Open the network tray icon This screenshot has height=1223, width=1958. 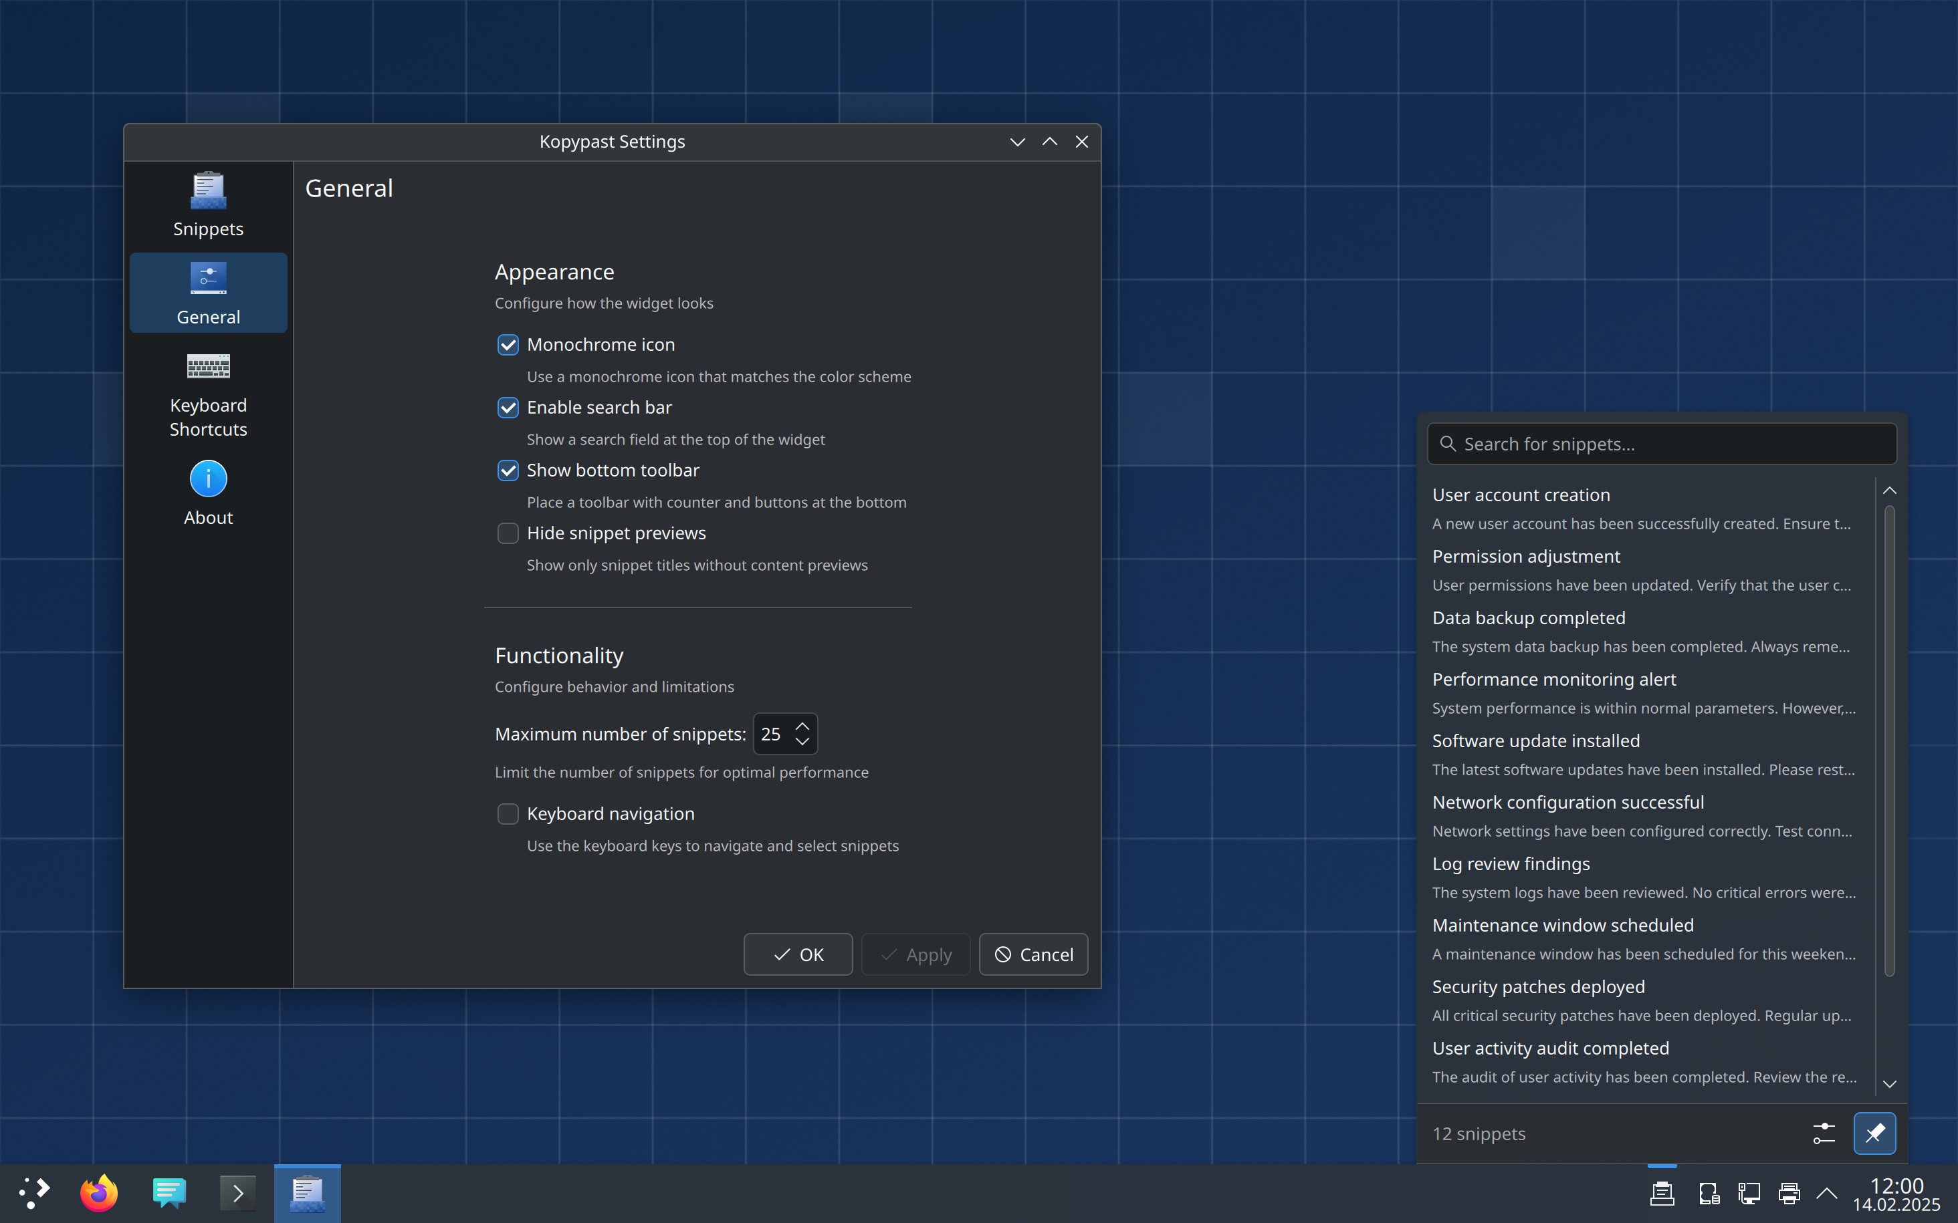[x=1749, y=1193]
